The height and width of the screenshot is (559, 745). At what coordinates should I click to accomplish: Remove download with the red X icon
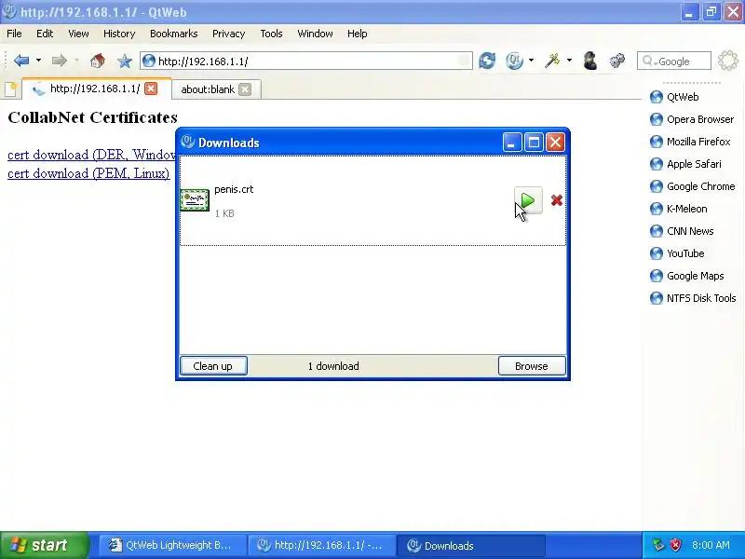point(556,200)
